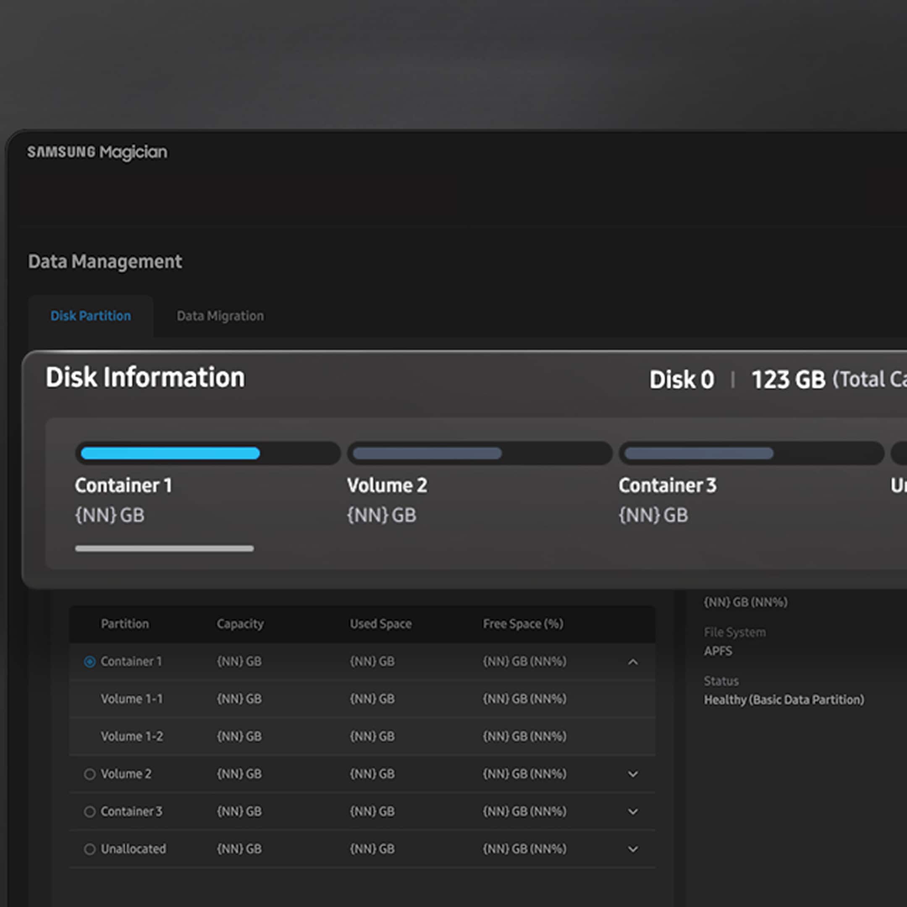The height and width of the screenshot is (907, 907).
Task: Select the Volume 2 radio button
Action: point(90,773)
